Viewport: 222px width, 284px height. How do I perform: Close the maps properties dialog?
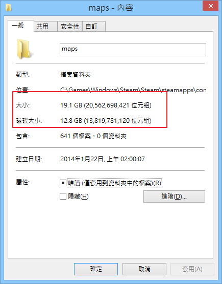210,6
